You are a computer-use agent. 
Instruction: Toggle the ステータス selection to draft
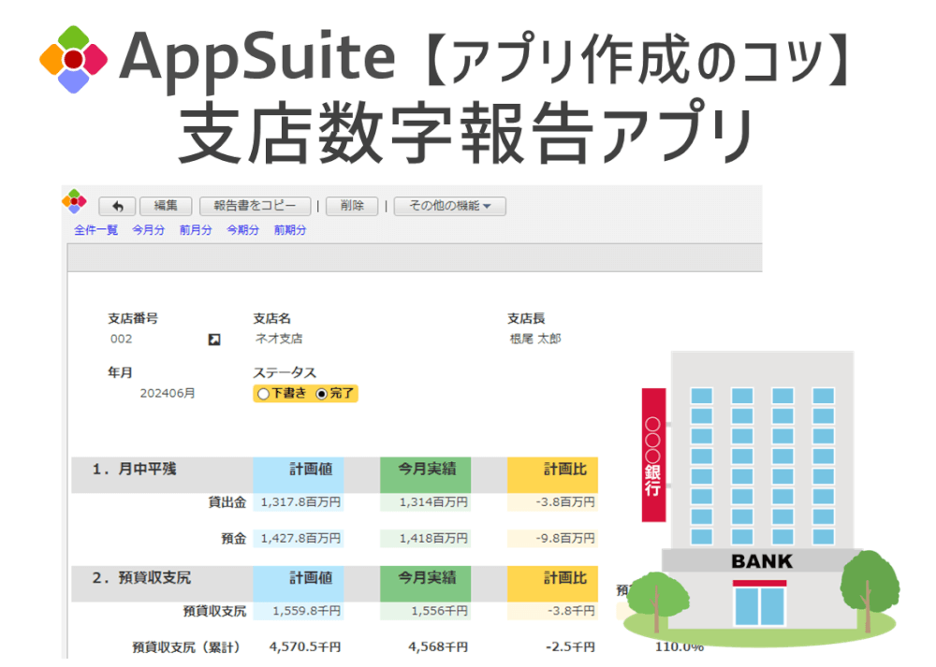pos(263,394)
